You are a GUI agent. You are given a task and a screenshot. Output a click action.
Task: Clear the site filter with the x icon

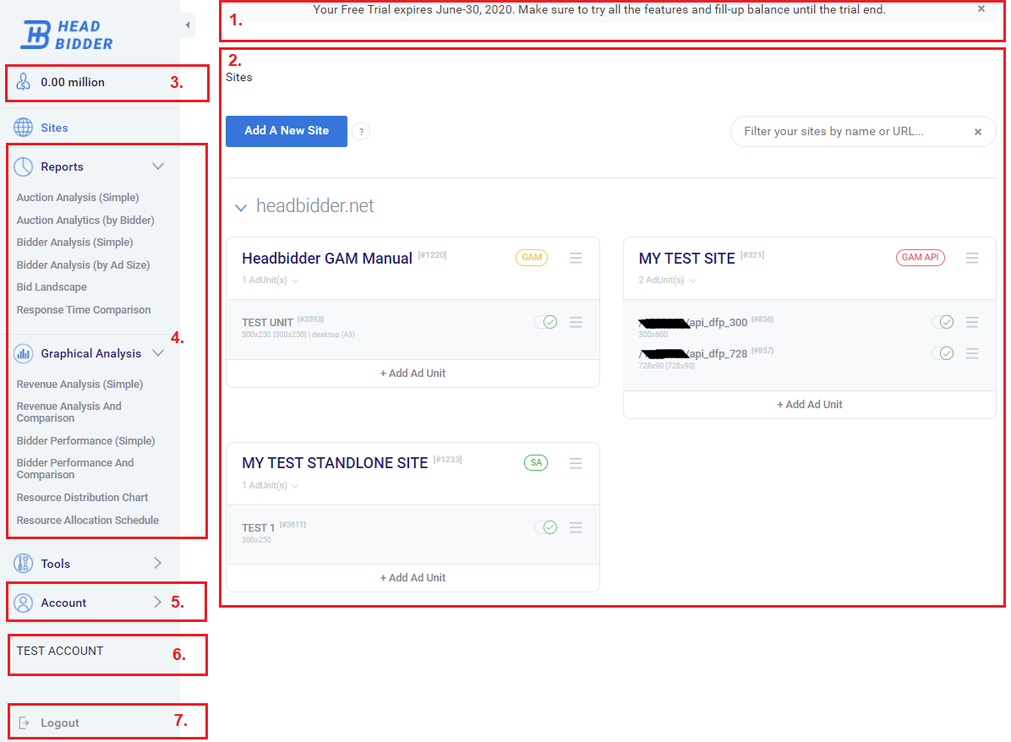tap(978, 132)
